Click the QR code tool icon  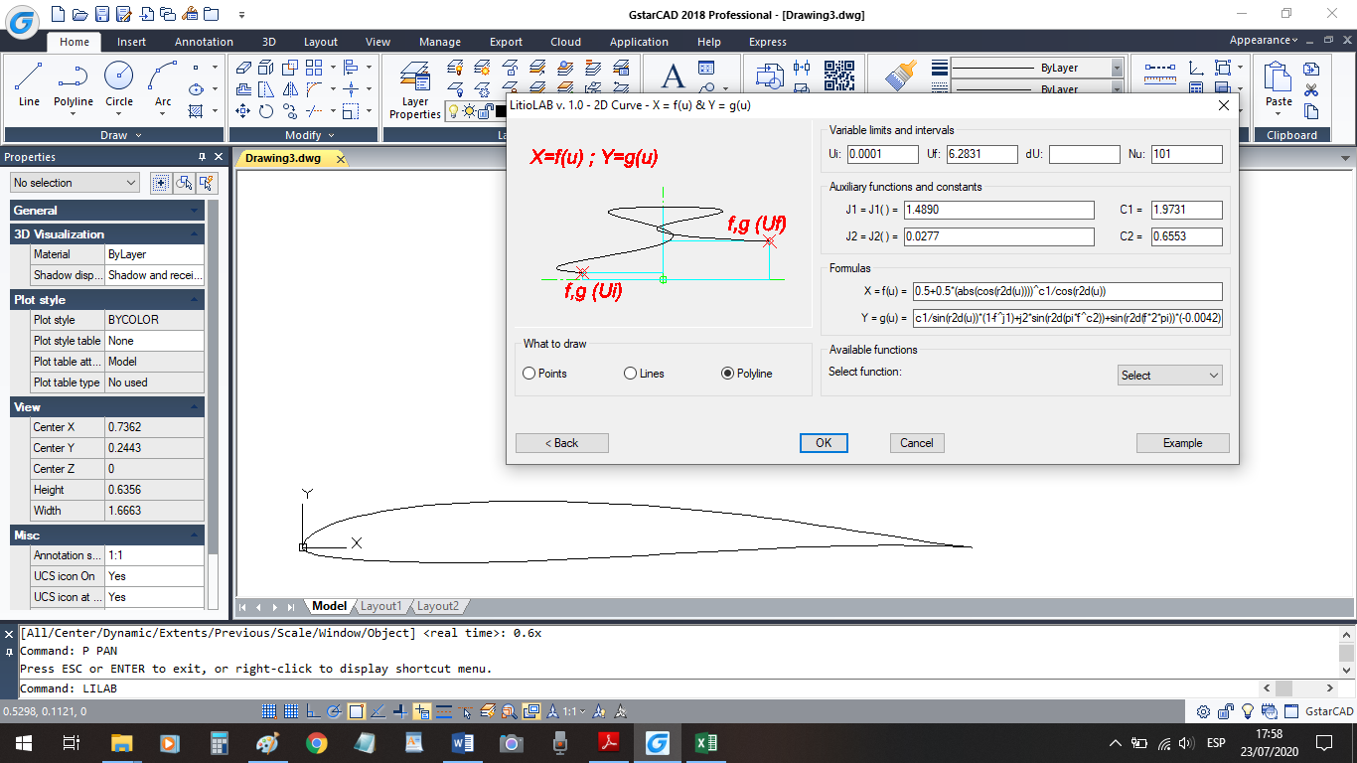(838, 76)
